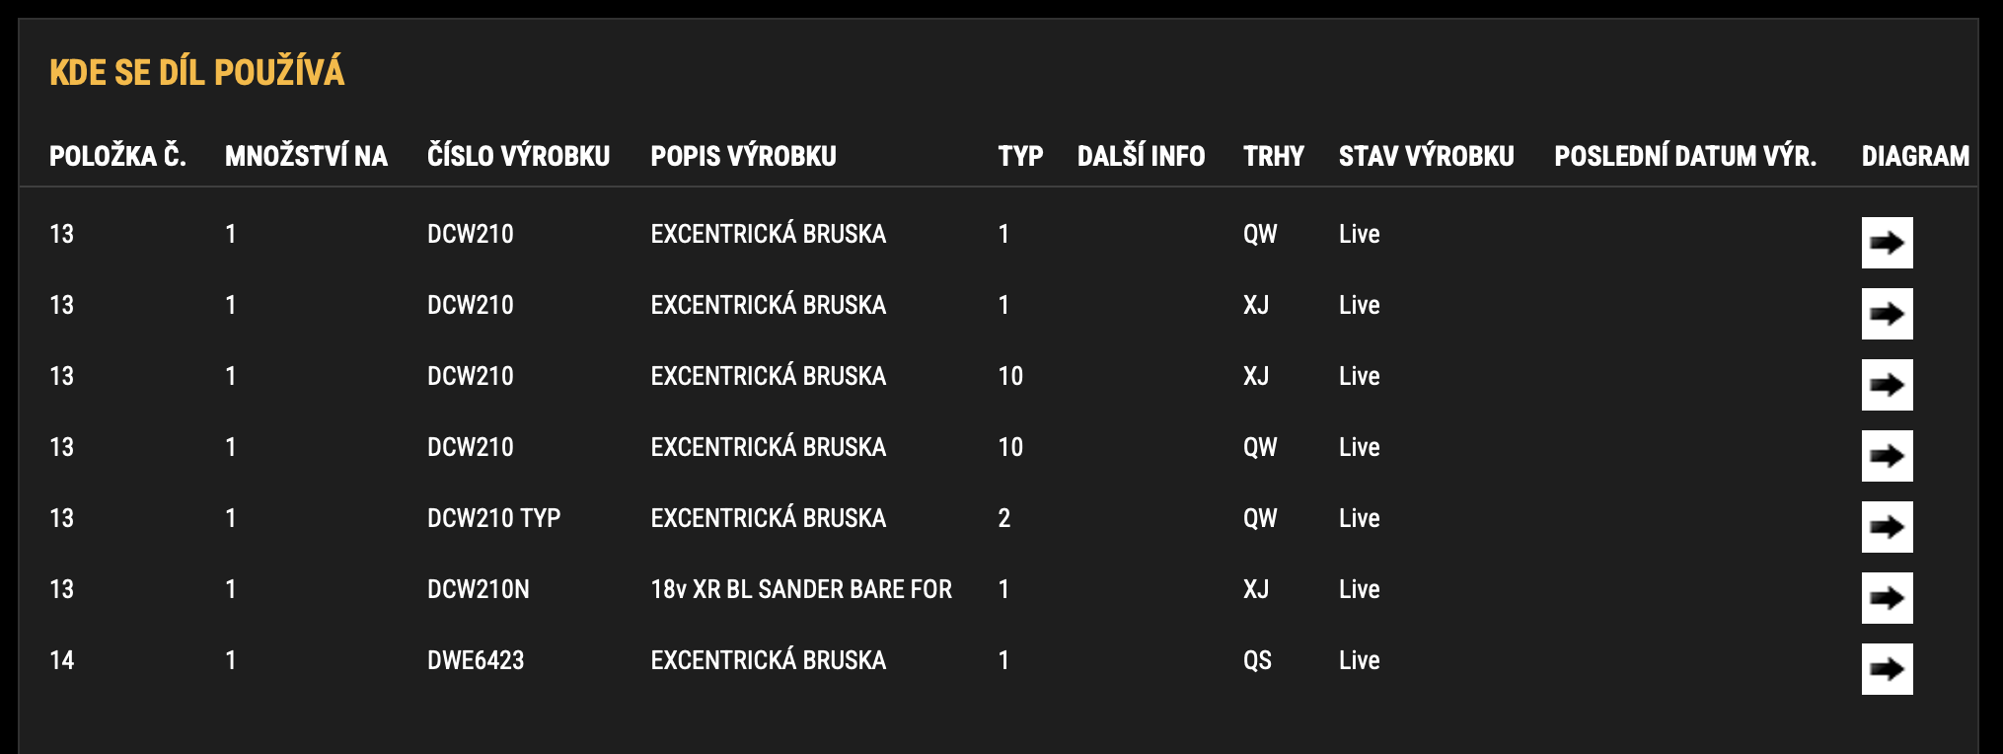Open diagram arrow for DCW210 type 1 XJ row
Image resolution: width=2003 pixels, height=754 pixels.
[x=1887, y=314]
